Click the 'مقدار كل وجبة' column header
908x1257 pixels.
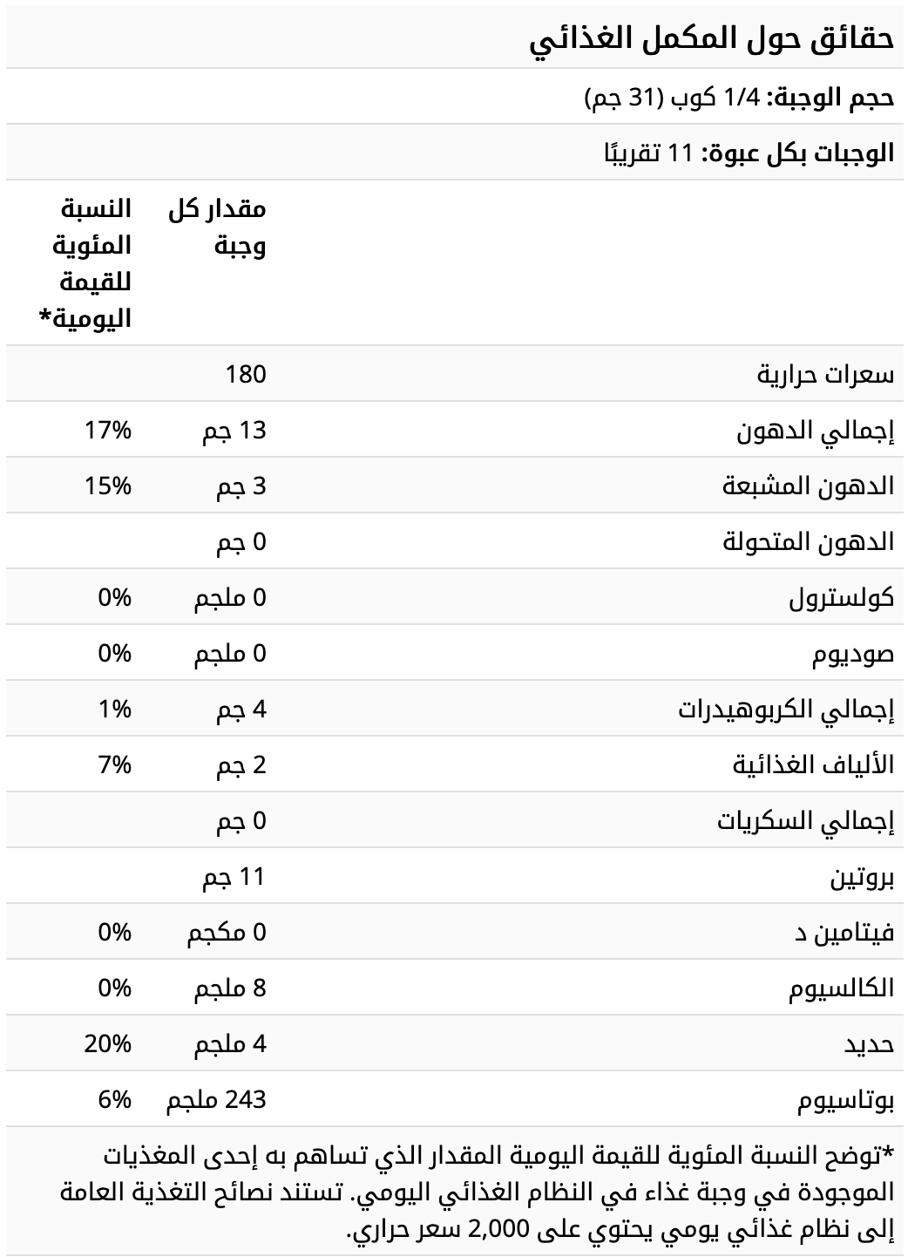pos(217,227)
